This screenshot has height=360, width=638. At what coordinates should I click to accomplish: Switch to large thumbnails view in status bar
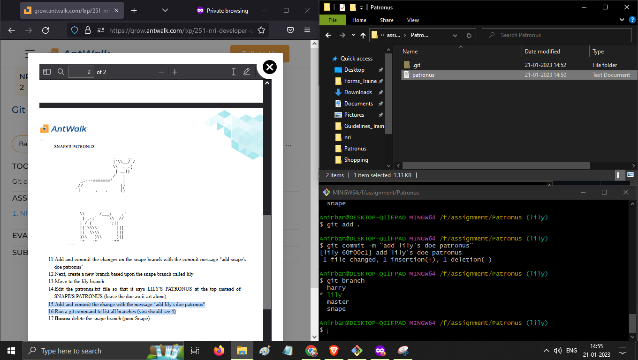tap(630, 175)
